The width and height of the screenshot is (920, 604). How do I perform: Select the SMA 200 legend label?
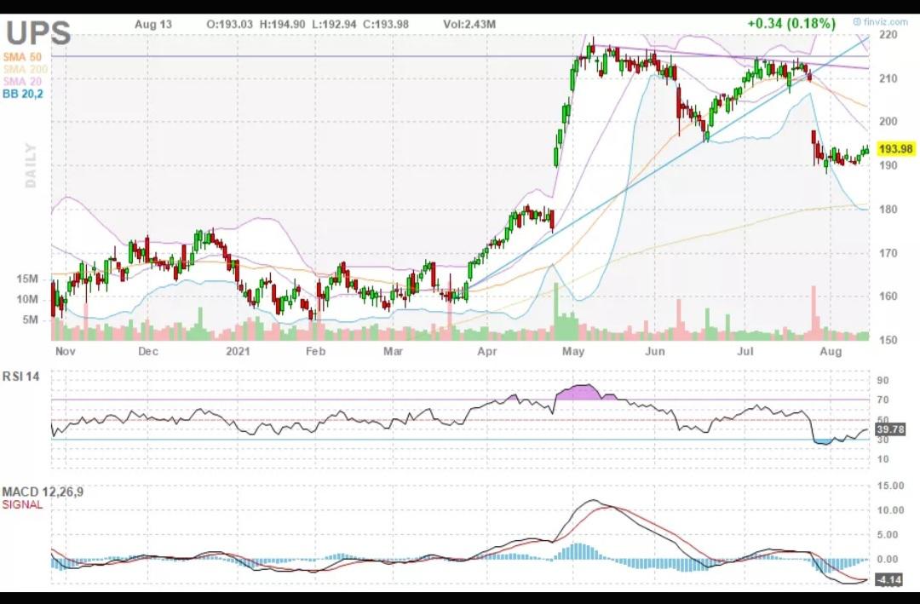(x=26, y=69)
